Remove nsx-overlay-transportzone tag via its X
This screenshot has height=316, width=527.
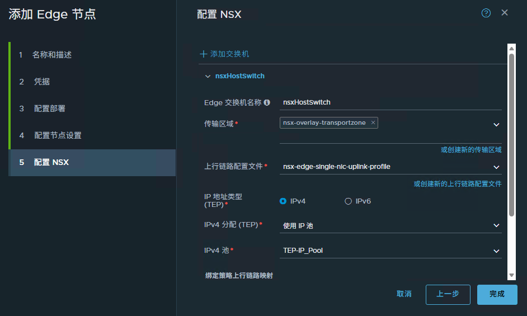click(373, 122)
